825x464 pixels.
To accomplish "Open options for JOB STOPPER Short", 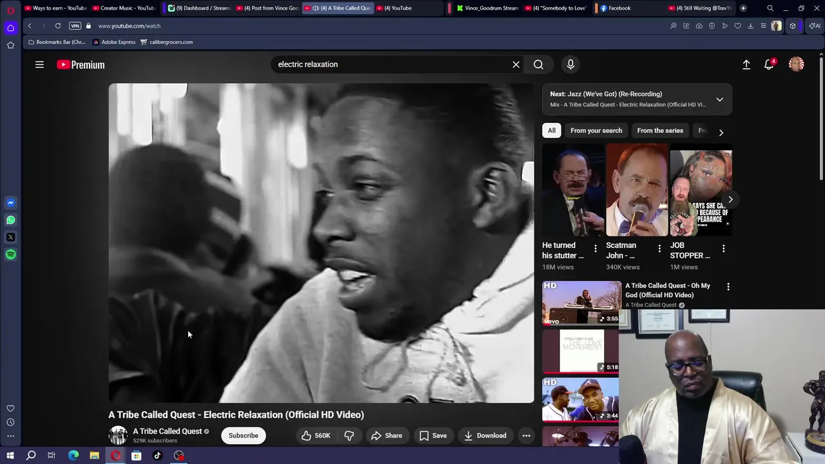I will (723, 249).
